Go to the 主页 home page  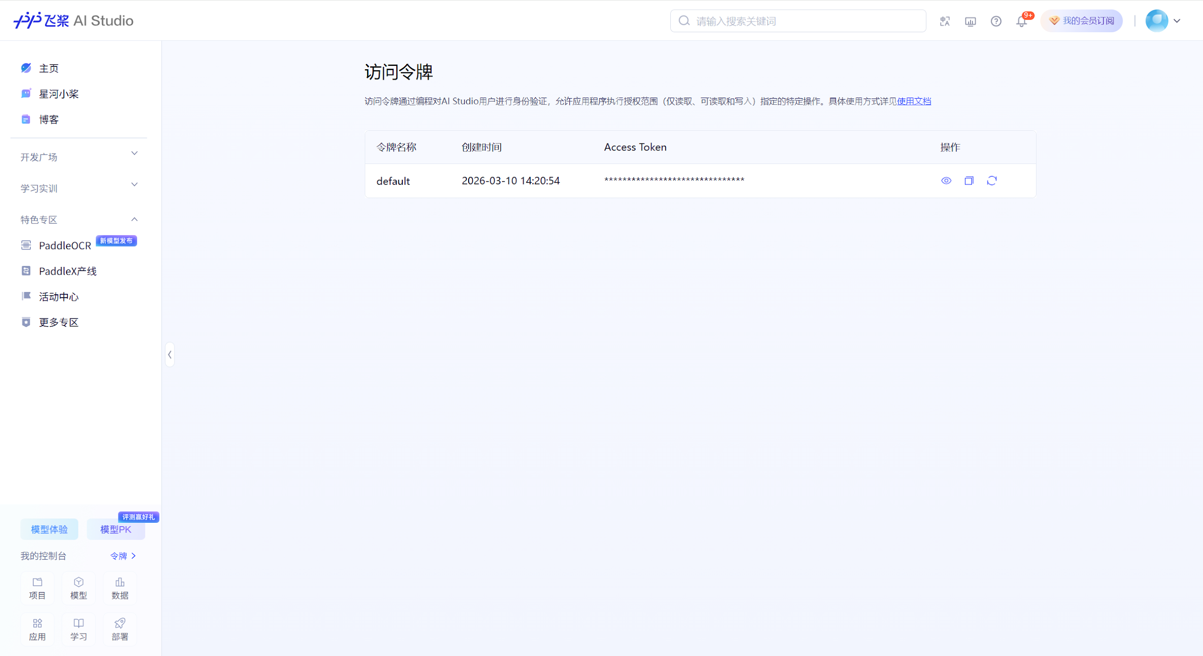tap(49, 68)
